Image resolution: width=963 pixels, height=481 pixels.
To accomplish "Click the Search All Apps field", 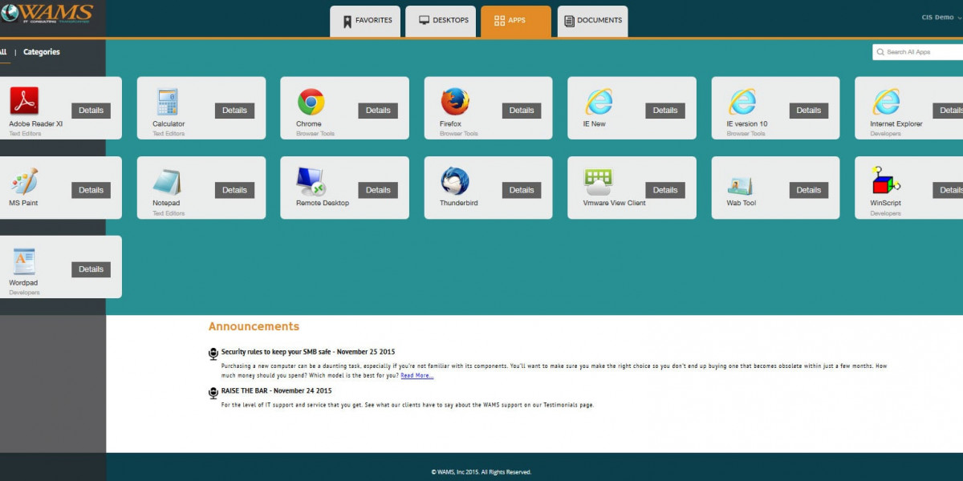I will pos(915,51).
